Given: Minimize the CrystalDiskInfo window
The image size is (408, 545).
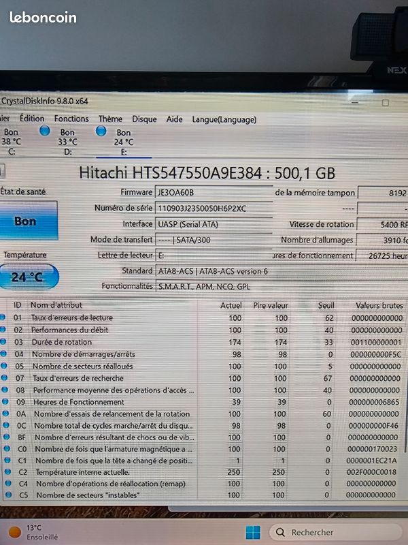Looking at the screenshot, I should coord(354,103).
